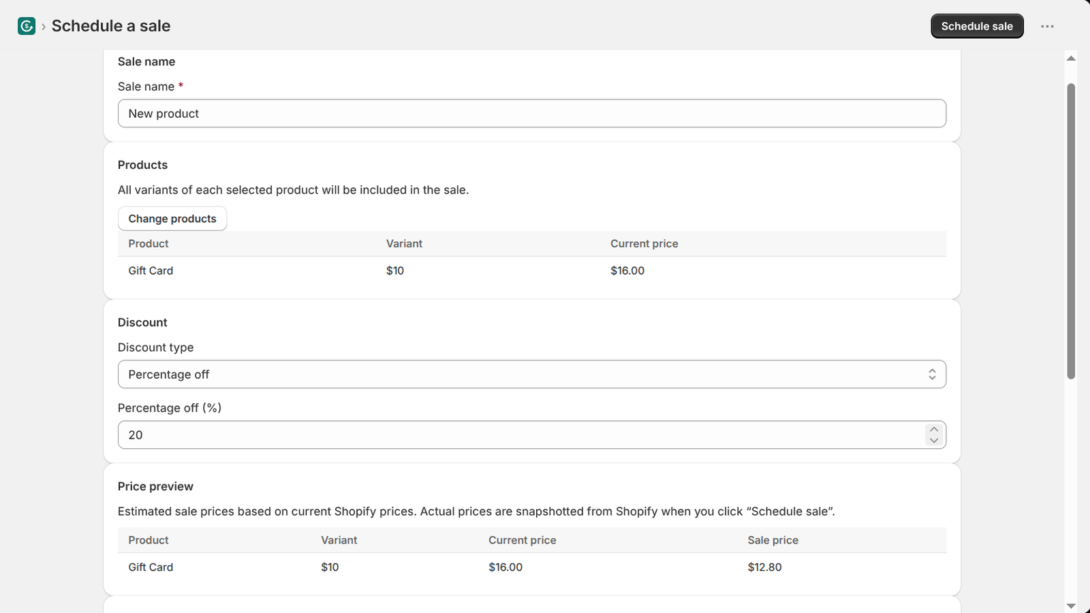The height and width of the screenshot is (613, 1090).
Task: Click the $10 variant in Products table
Action: pyautogui.click(x=395, y=270)
